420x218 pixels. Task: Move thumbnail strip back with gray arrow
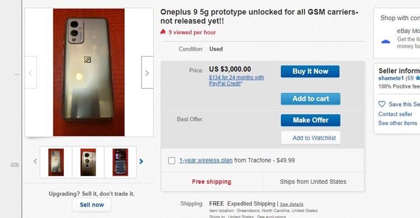click(35, 161)
